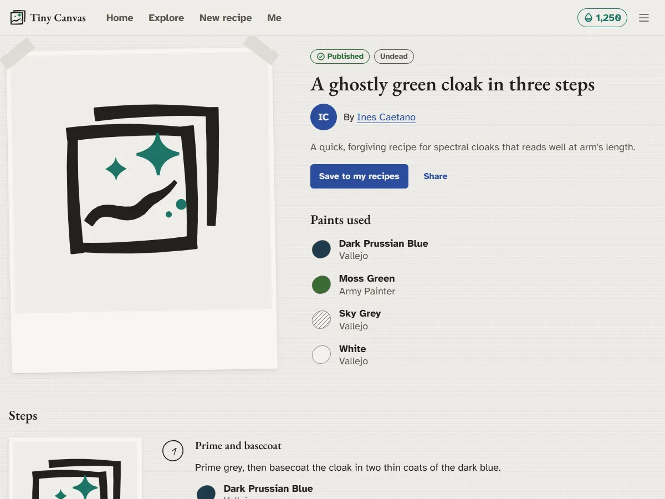Viewport: 665px width, 499px height.
Task: Click the Dark Prussian Blue swatch in step 1
Action: click(x=206, y=492)
